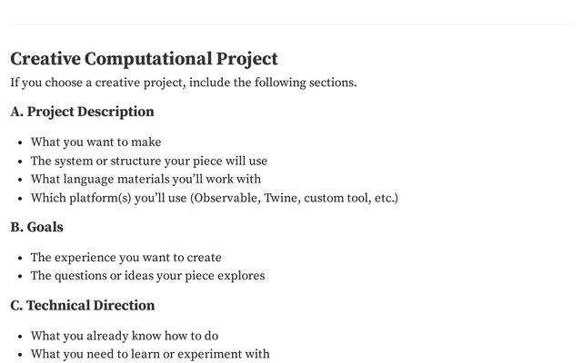The height and width of the screenshot is (363, 582).
Task: Click the 'learn or experiment with' bullet
Action: 150,354
